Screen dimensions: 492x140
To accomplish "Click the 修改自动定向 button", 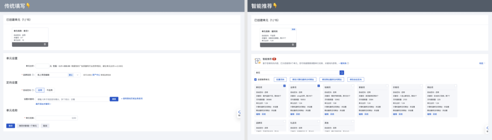I will click(x=356, y=80).
